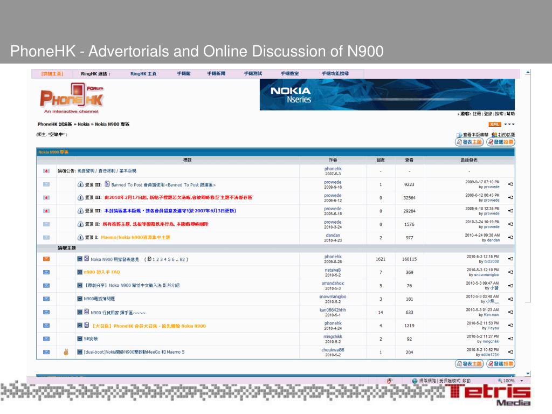Open Banned To Post sticky thread
552x414 pixels.
[163, 185]
